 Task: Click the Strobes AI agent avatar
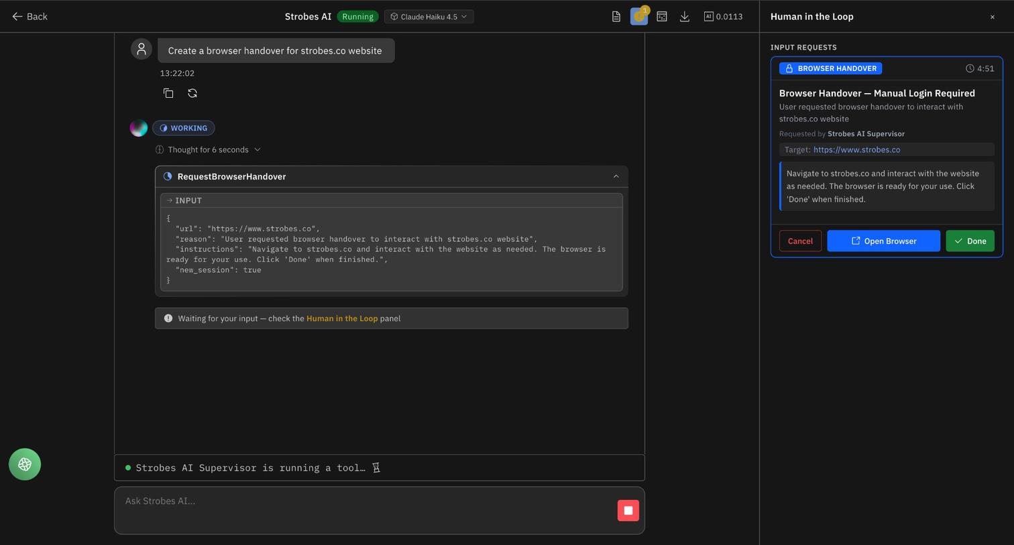139,128
